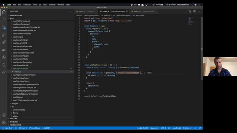Open the Selection menu
Image resolution: width=237 pixels, height=133 pixels.
coord(27,5)
